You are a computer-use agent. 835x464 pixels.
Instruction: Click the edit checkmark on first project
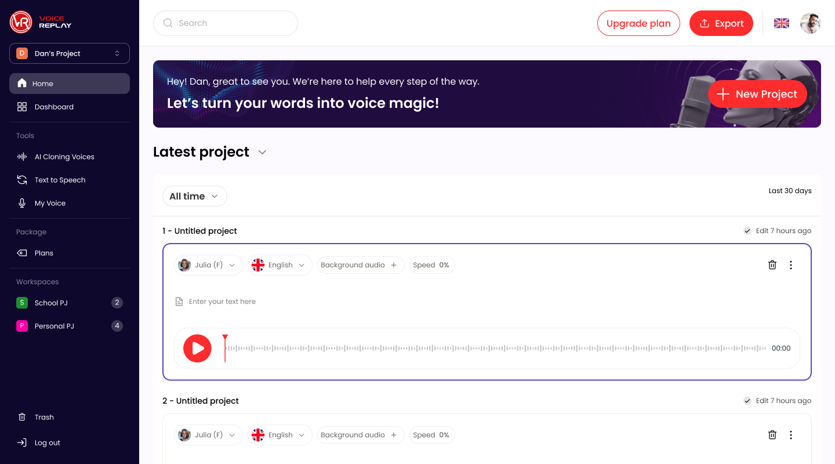(747, 230)
